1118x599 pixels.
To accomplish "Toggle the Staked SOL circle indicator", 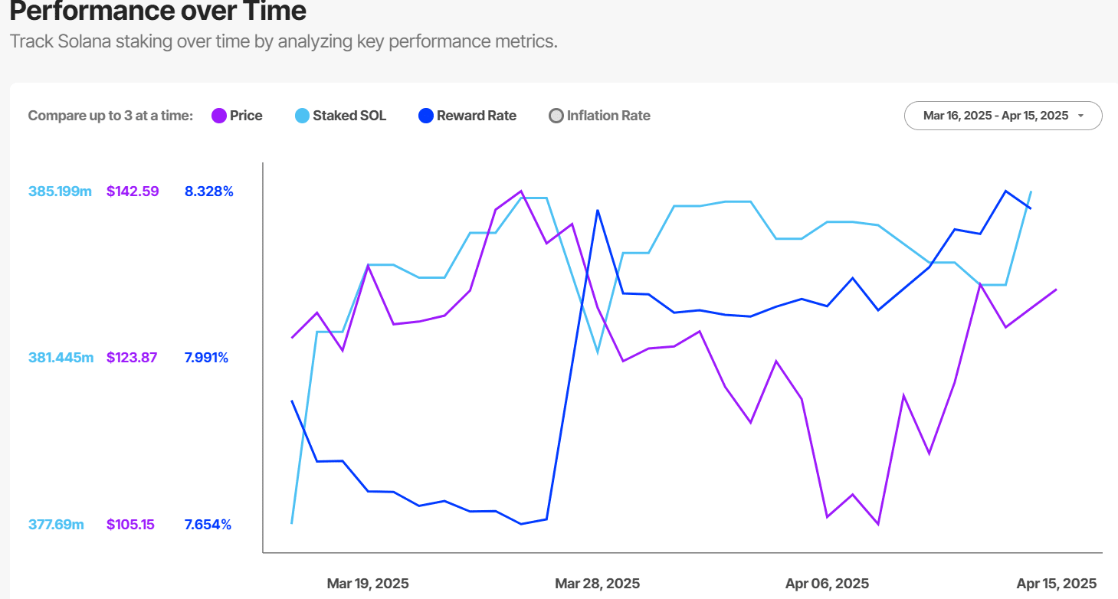I will click(302, 116).
